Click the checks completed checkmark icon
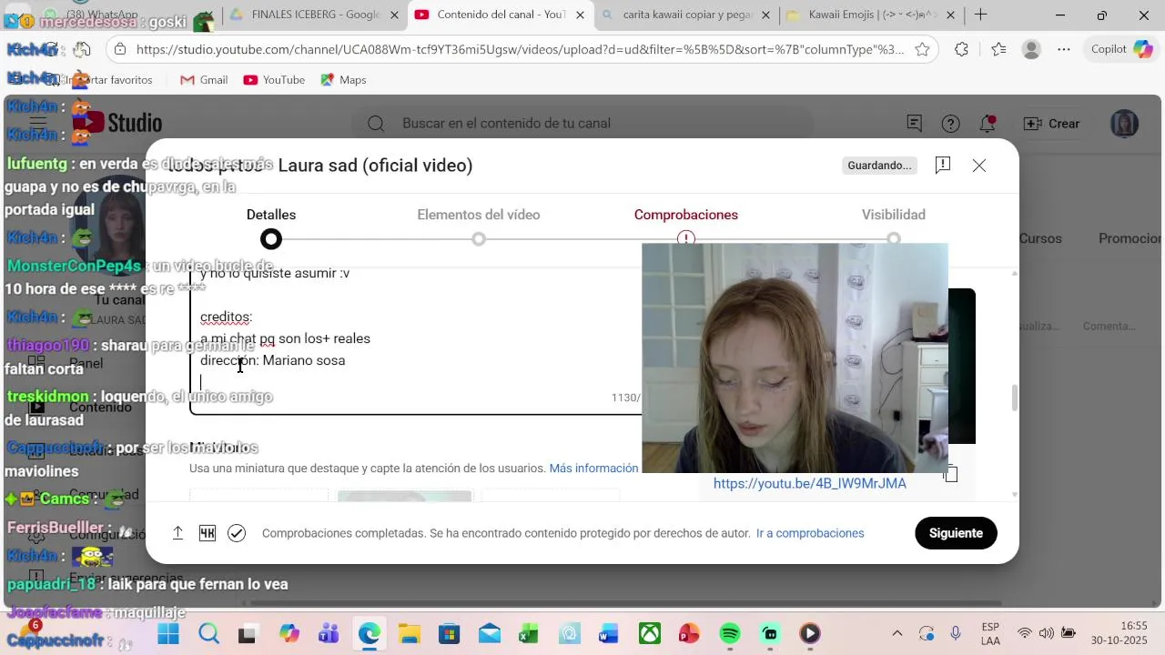The width and height of the screenshot is (1165, 655). (237, 533)
